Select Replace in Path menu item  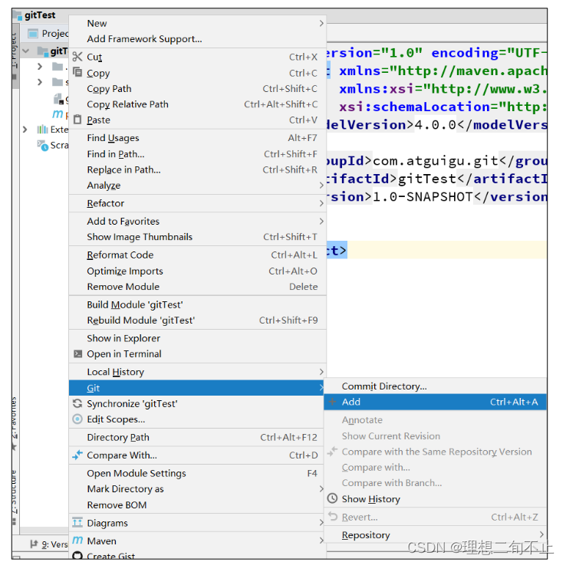[x=197, y=169]
